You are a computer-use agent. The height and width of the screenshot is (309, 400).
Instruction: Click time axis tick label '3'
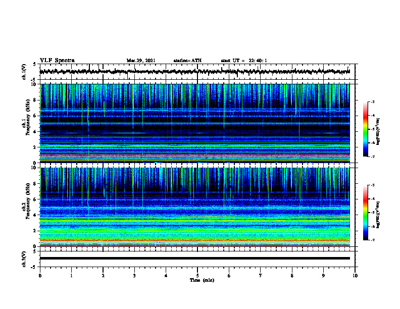tap(134, 276)
